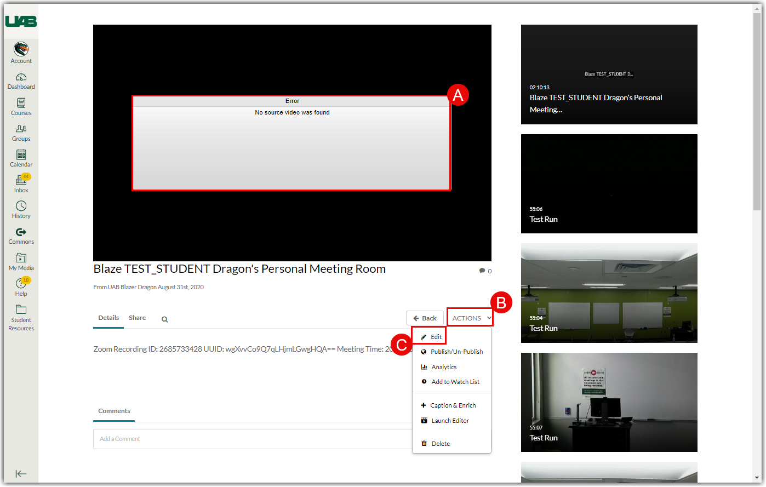Click the Add a Comment field
Screen dimensions: 766x487
tap(252, 439)
